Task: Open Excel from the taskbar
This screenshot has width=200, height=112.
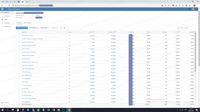Action: point(48,110)
